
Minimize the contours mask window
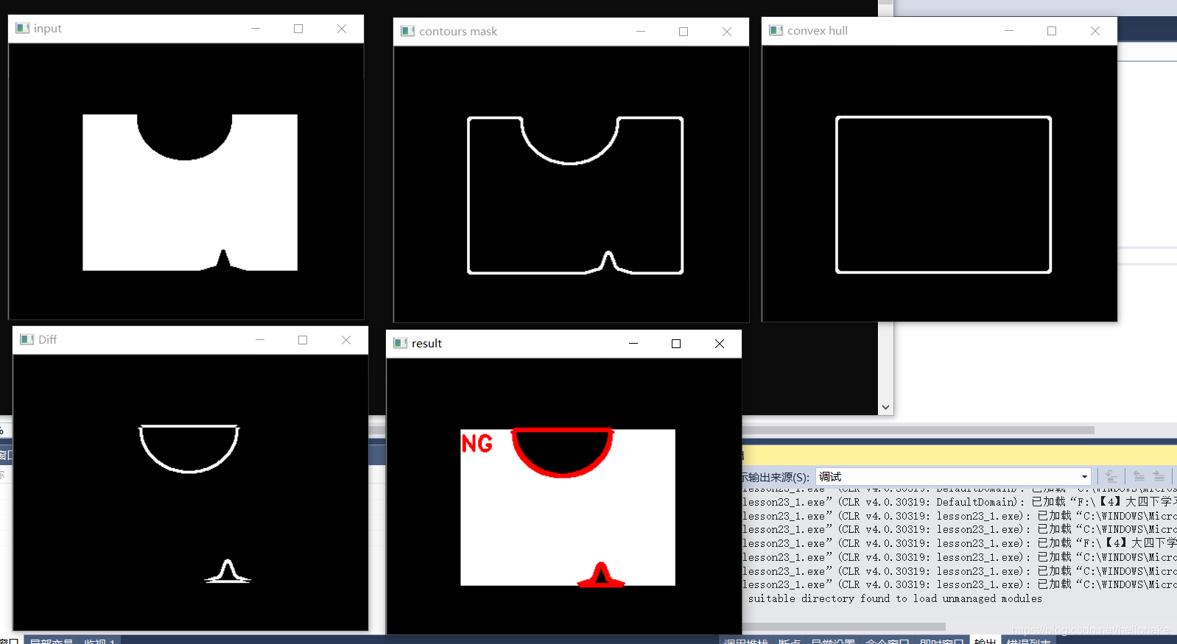tap(641, 32)
